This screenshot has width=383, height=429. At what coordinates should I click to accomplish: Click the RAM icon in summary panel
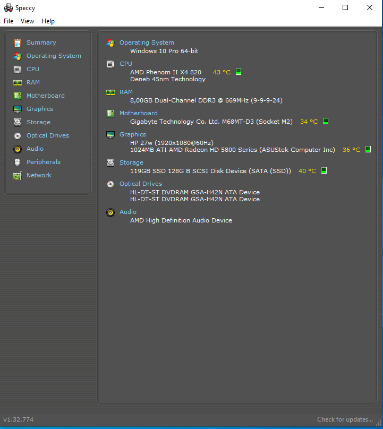tap(110, 92)
